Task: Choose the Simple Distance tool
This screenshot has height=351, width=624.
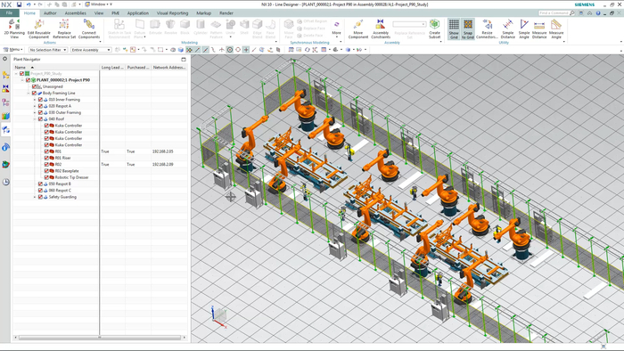Action: [x=507, y=29]
